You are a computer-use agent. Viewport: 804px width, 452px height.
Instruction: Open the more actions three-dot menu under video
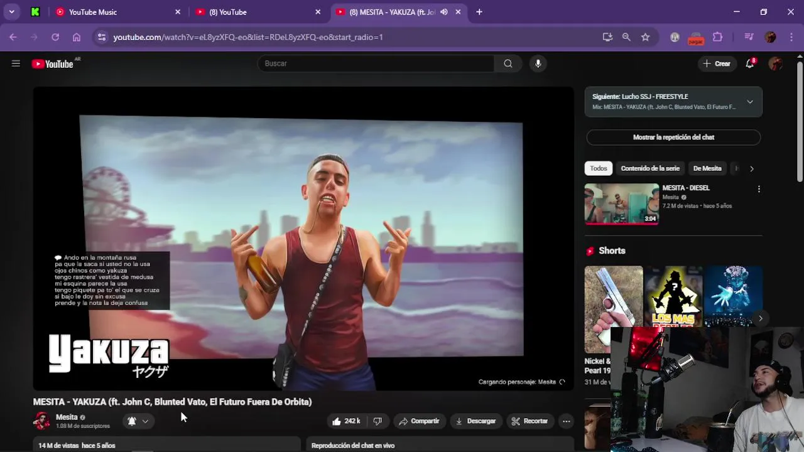coord(566,421)
